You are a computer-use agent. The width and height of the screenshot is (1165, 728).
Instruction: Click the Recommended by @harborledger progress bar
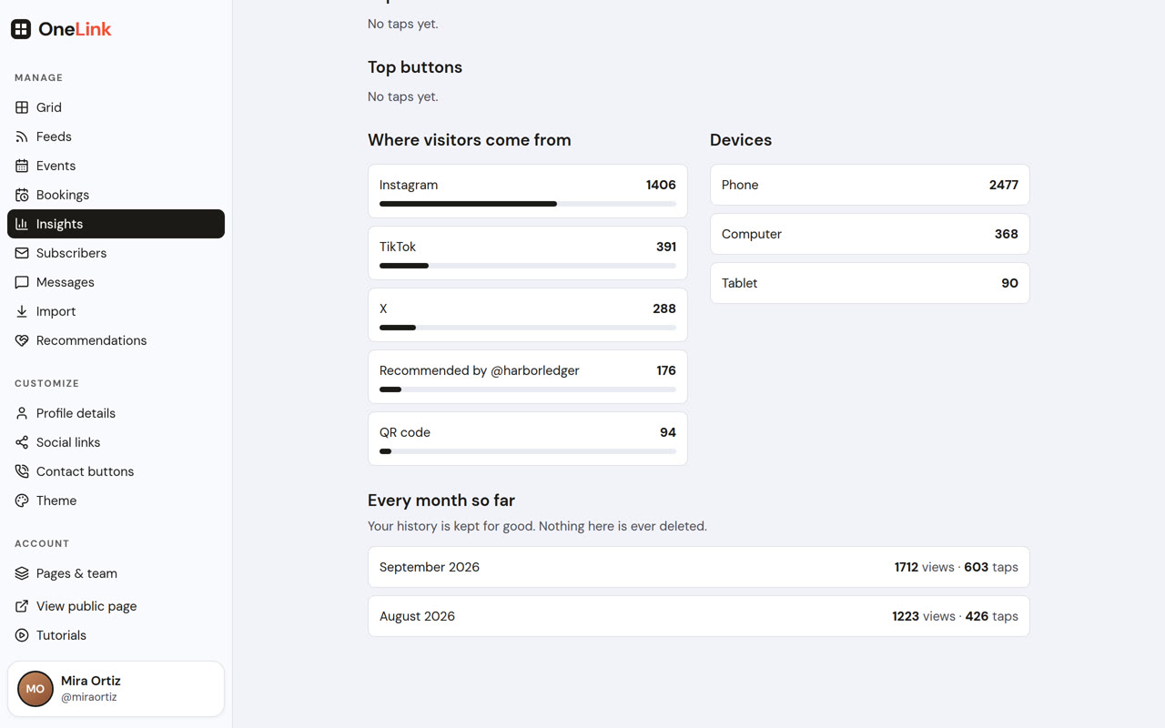(528, 389)
